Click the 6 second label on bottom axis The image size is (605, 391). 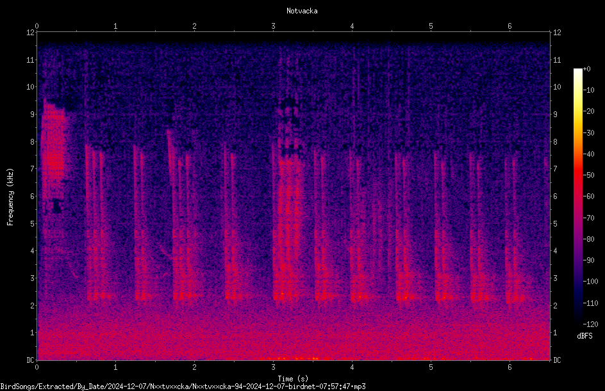coord(510,367)
